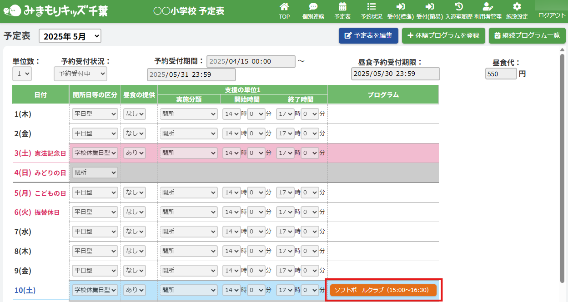Expand the 2025年 5月 month dropdown
This screenshot has height=302, width=568.
[70, 36]
